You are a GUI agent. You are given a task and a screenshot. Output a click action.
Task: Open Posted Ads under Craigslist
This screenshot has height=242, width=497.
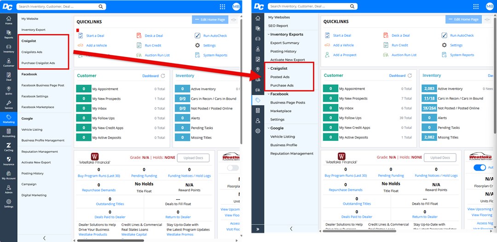280,77
